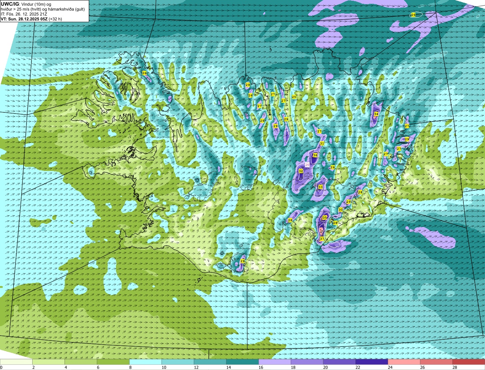Click the legend scale value 8
485x370 pixels.
[x=130, y=367]
